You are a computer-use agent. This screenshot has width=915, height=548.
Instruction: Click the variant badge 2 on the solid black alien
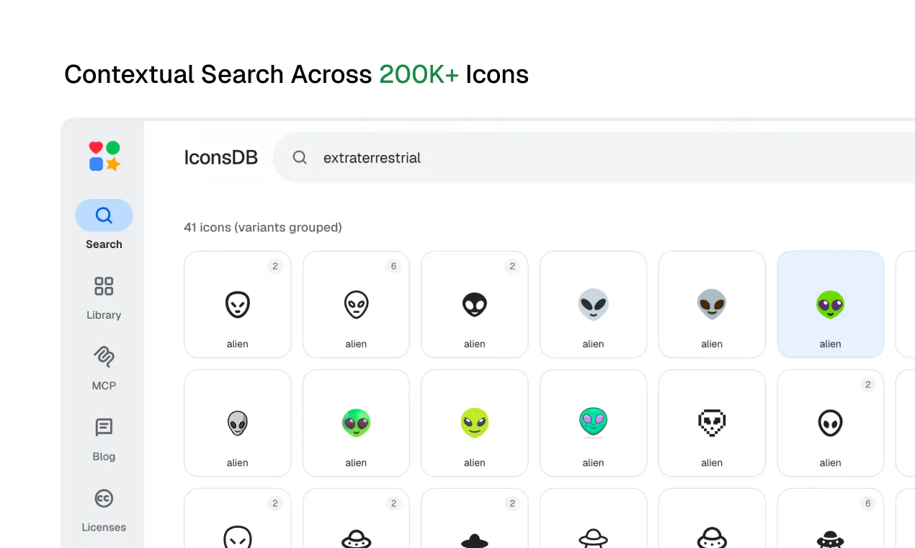coord(512,266)
